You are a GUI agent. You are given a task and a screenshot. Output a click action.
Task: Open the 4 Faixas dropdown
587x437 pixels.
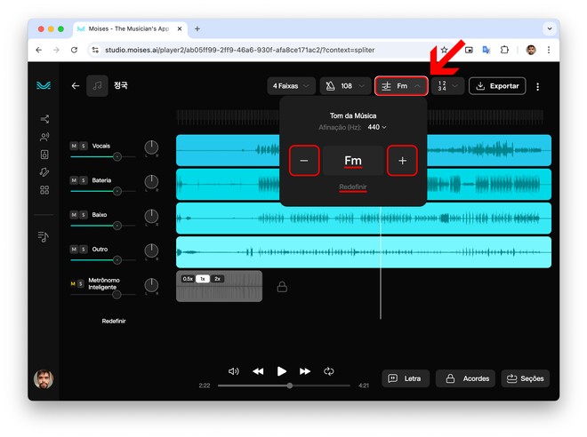click(x=291, y=86)
